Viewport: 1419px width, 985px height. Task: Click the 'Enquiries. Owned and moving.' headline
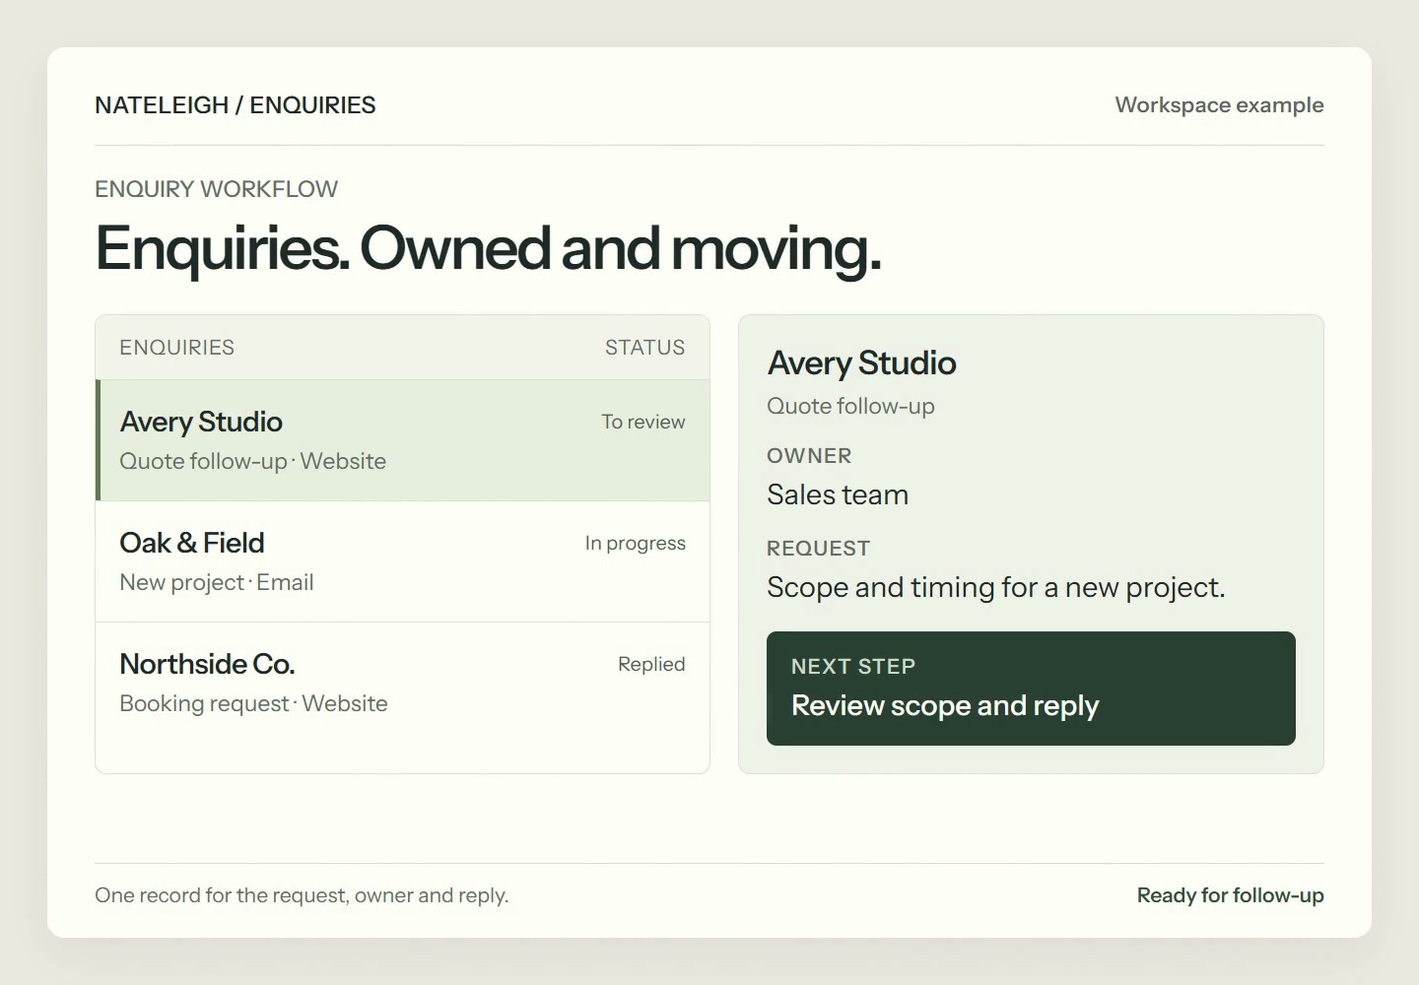pyautogui.click(x=488, y=248)
